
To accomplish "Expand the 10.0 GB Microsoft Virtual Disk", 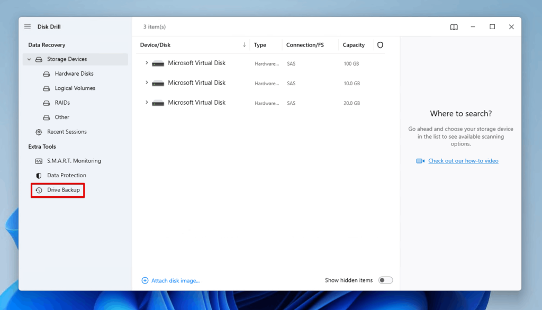I will click(148, 83).
